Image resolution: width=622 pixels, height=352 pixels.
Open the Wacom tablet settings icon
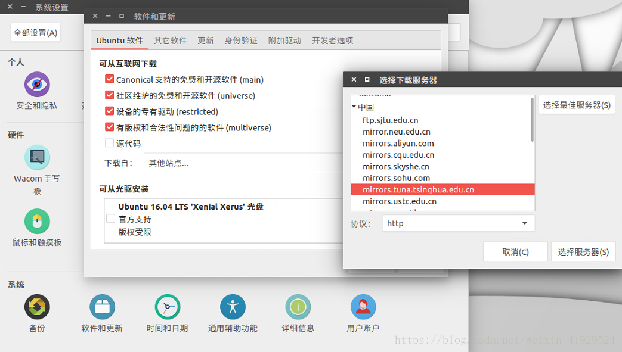tap(37, 157)
